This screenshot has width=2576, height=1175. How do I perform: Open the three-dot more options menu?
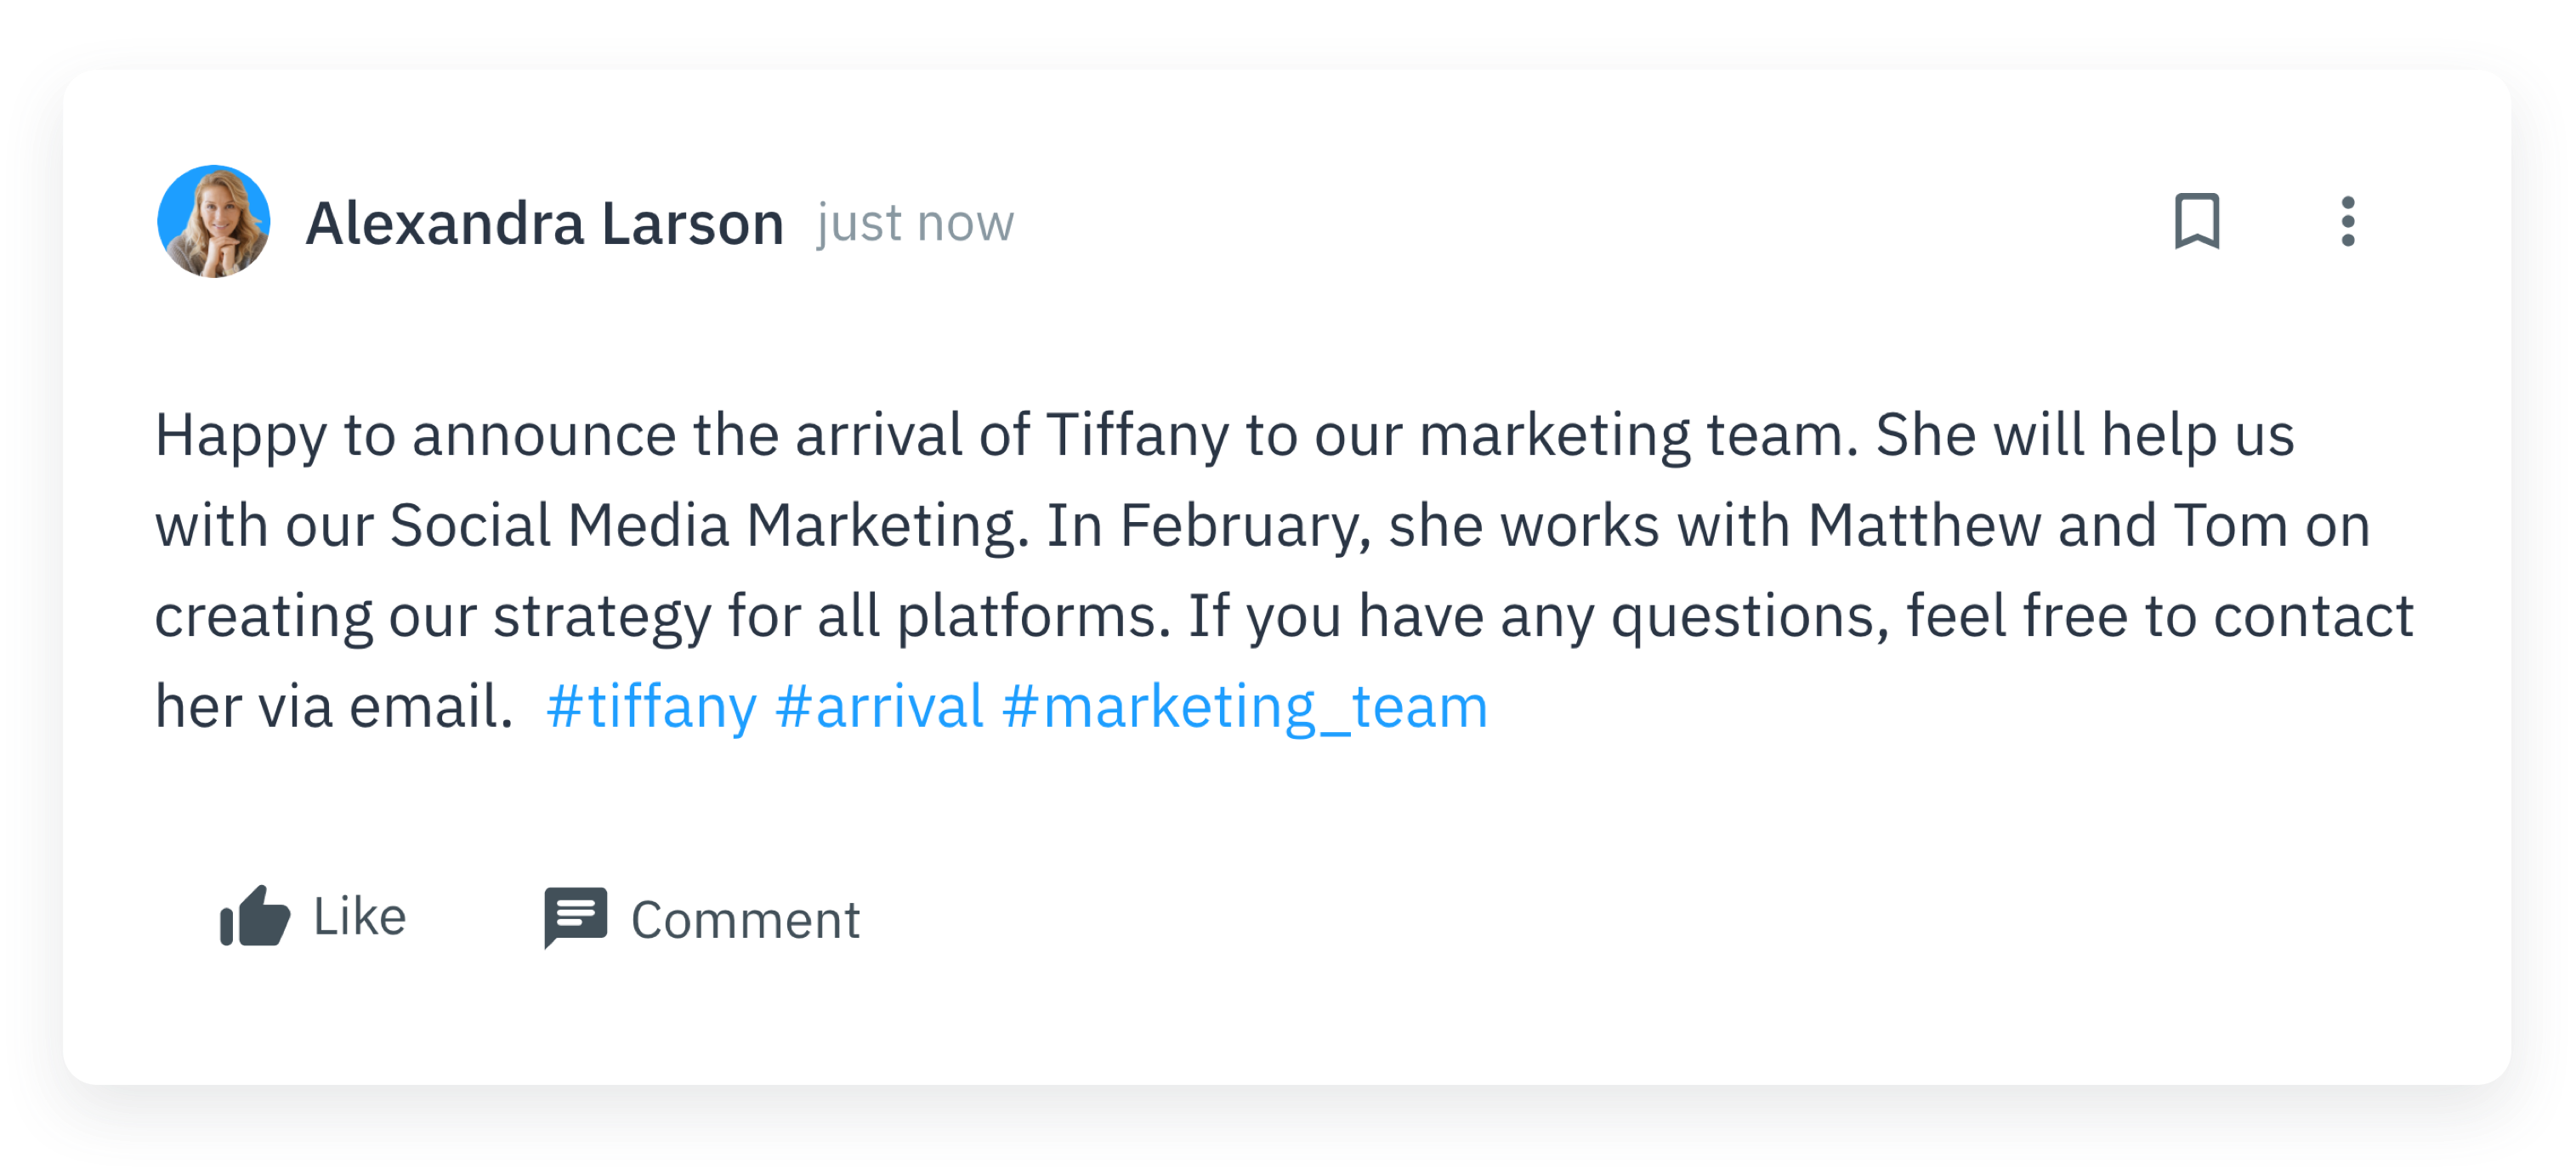pyautogui.click(x=2347, y=221)
